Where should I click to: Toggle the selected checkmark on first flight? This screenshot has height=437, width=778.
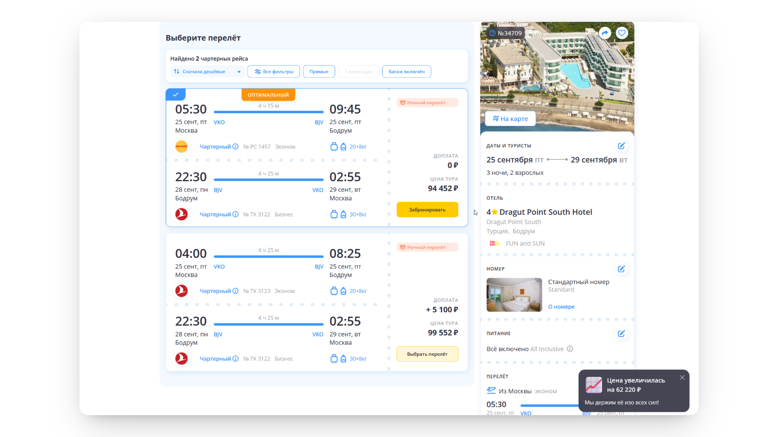click(x=175, y=95)
